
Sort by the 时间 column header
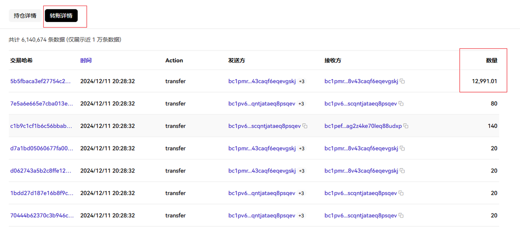click(x=86, y=61)
